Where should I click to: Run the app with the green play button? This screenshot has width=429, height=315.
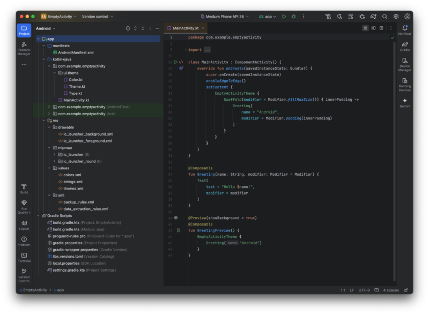[284, 17]
